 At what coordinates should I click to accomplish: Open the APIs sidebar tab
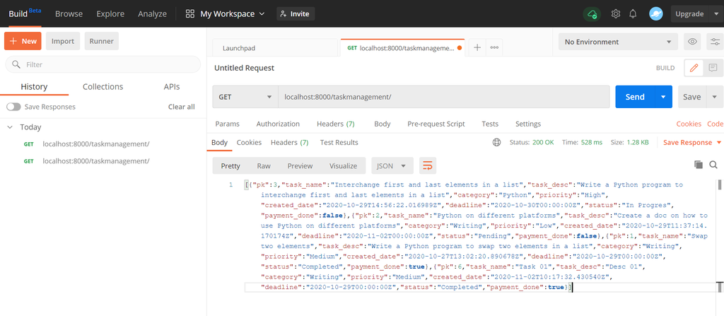click(172, 87)
